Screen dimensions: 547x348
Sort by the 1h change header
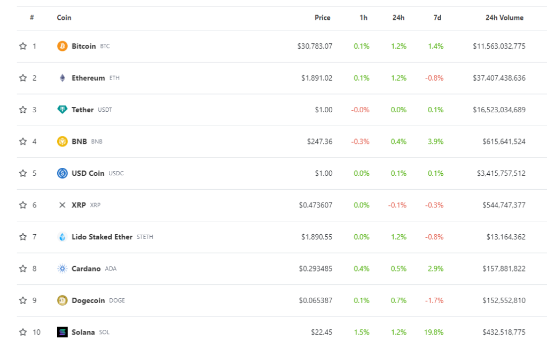[x=363, y=18]
